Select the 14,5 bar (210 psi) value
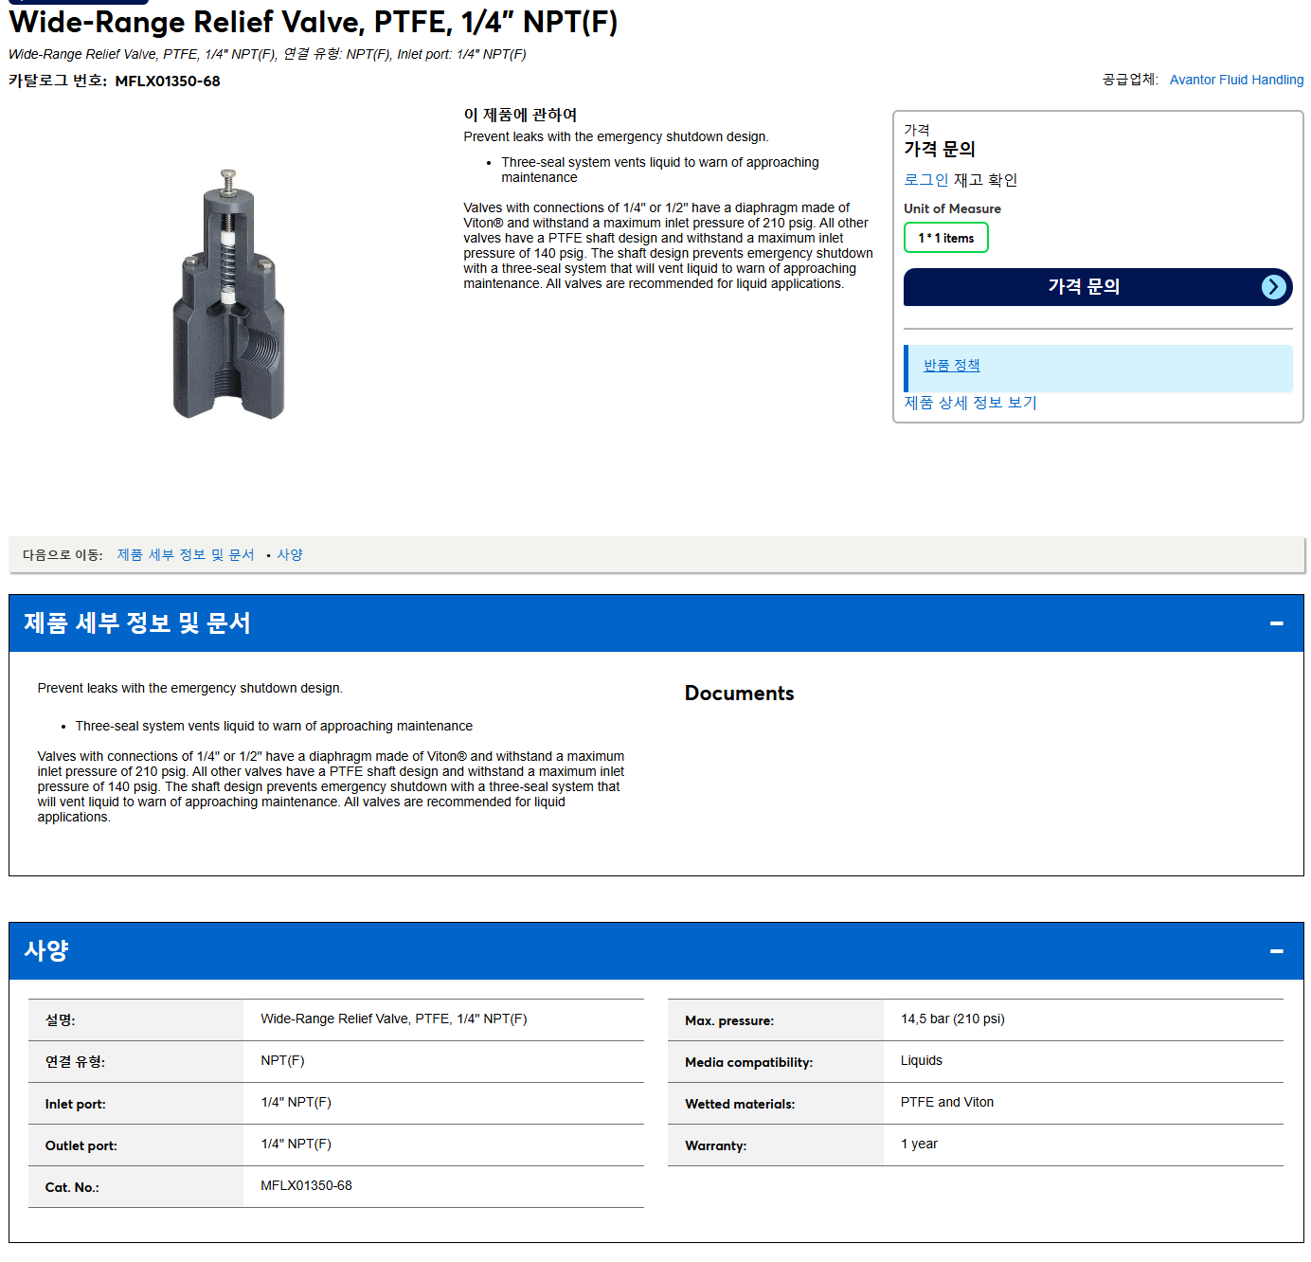 [x=952, y=1019]
